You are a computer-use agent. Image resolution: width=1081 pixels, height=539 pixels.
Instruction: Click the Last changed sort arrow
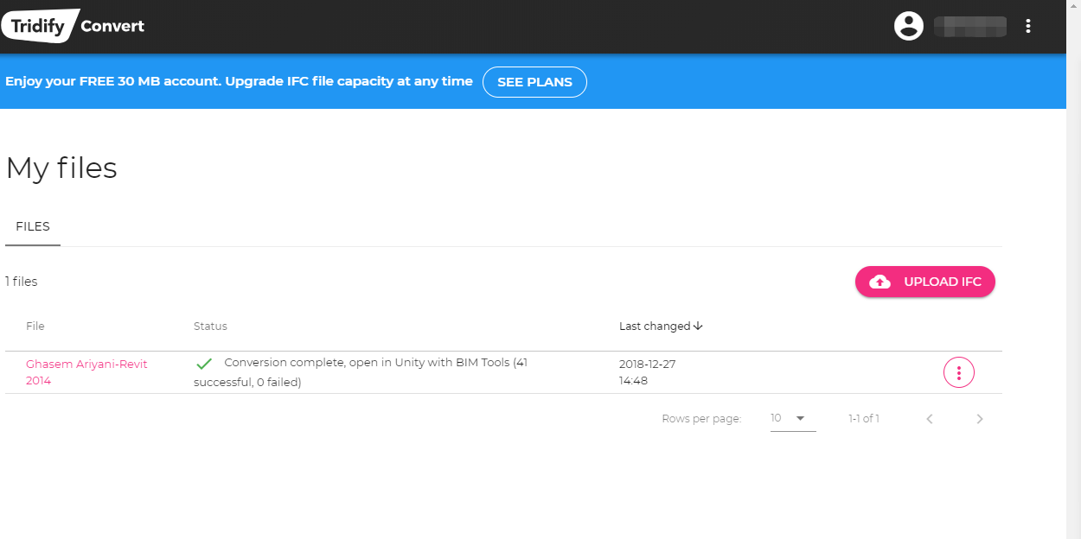[698, 327]
